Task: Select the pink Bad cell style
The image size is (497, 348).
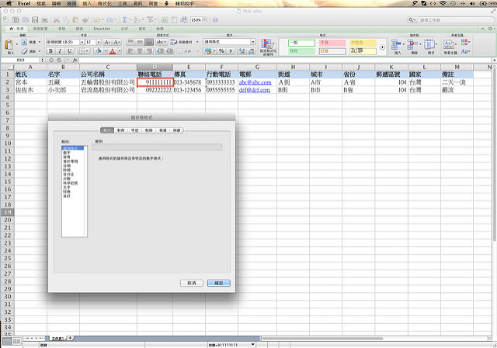Action: [x=332, y=43]
